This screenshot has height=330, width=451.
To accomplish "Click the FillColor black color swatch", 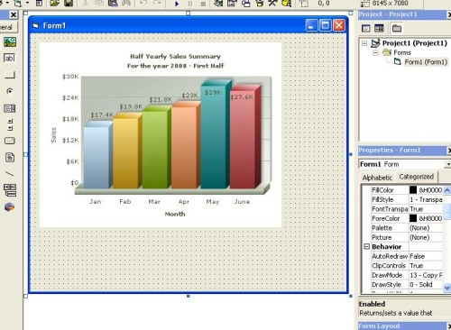I will 413,190.
